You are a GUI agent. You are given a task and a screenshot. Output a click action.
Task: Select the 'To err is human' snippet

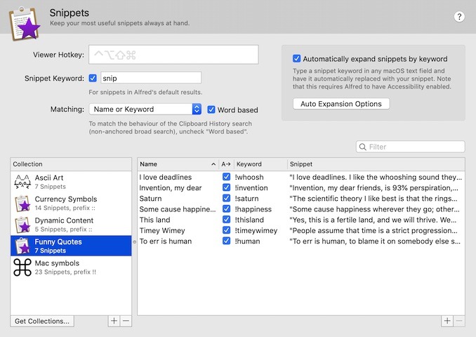pyautogui.click(x=166, y=242)
